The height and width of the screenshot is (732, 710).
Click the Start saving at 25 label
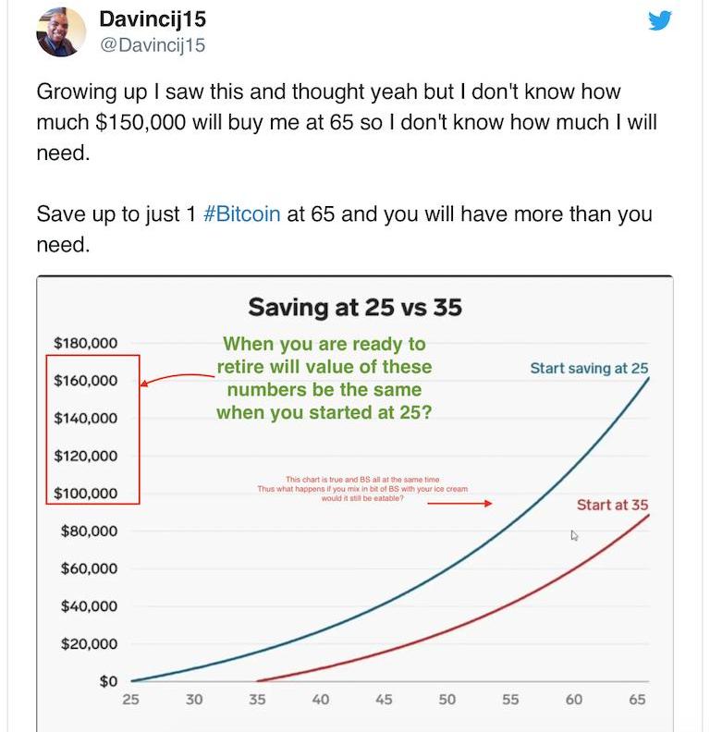pos(589,369)
